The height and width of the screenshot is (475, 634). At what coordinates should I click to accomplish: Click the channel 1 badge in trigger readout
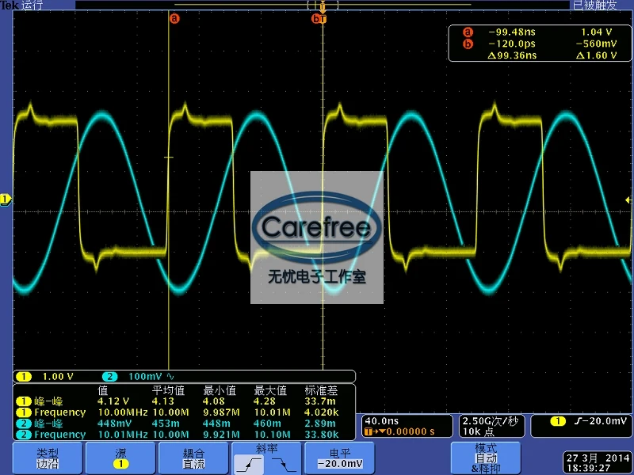coord(558,421)
